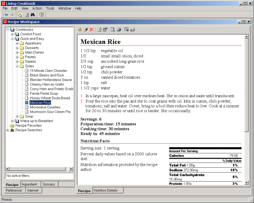Click the Appetizers folder icon
The width and height of the screenshot is (254, 203).
coord(22,43)
